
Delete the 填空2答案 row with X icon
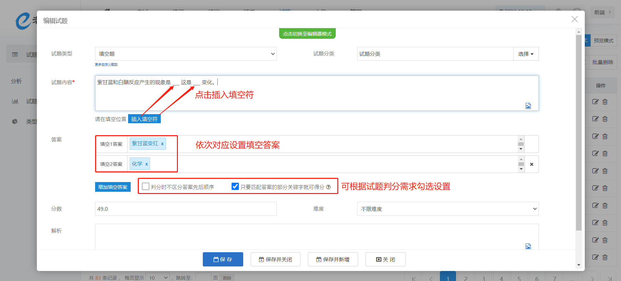(x=531, y=164)
